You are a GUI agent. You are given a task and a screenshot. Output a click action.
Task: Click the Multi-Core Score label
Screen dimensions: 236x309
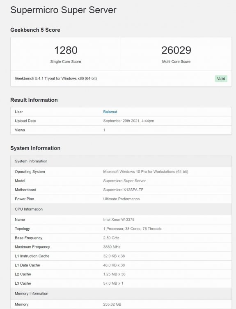(176, 61)
